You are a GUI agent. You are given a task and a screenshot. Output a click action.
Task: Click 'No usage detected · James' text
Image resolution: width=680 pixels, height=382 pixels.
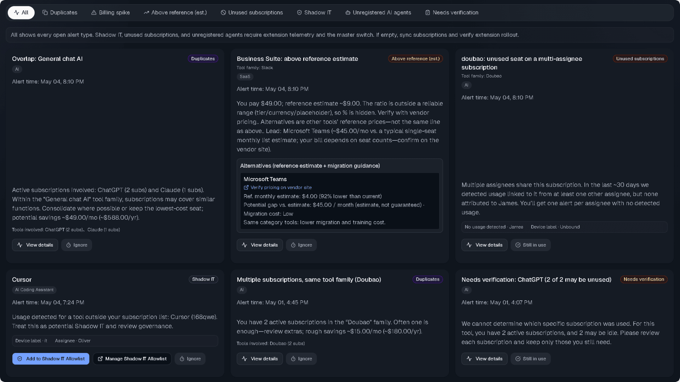[494, 227]
